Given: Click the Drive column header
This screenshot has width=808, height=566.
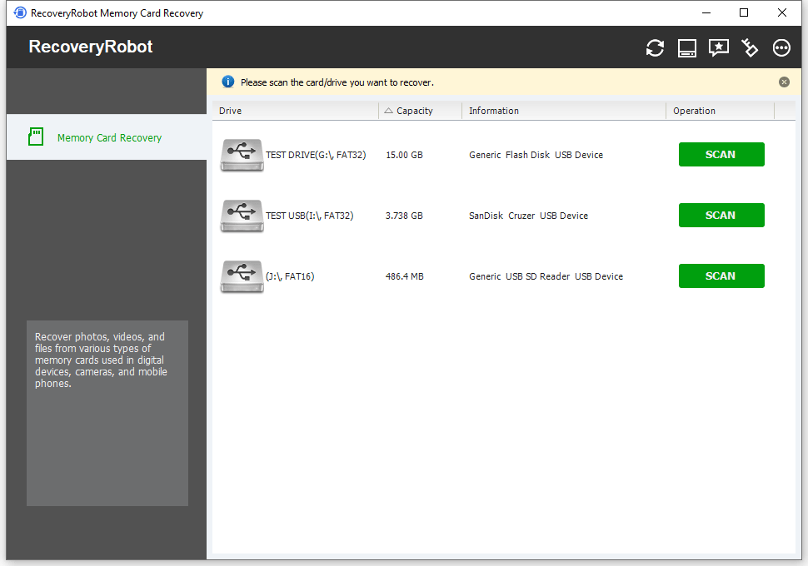Looking at the screenshot, I should coord(230,110).
